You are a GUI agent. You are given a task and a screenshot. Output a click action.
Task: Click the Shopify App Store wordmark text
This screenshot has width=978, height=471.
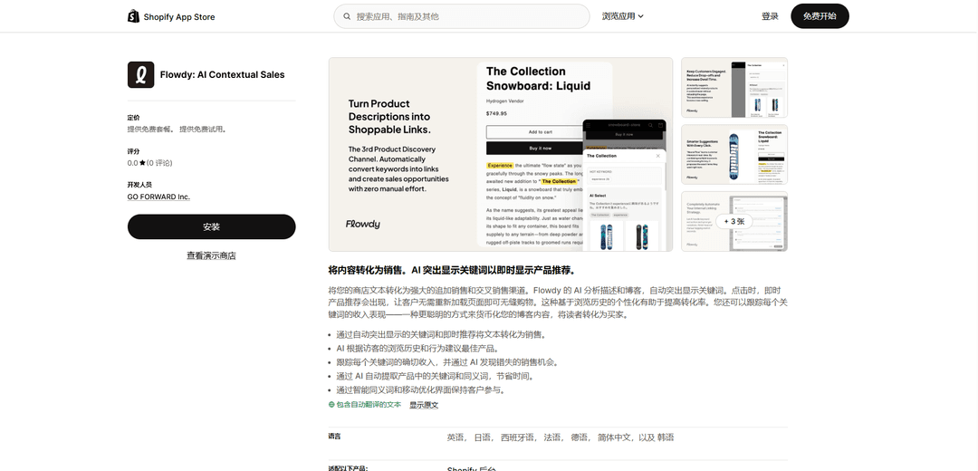click(179, 16)
